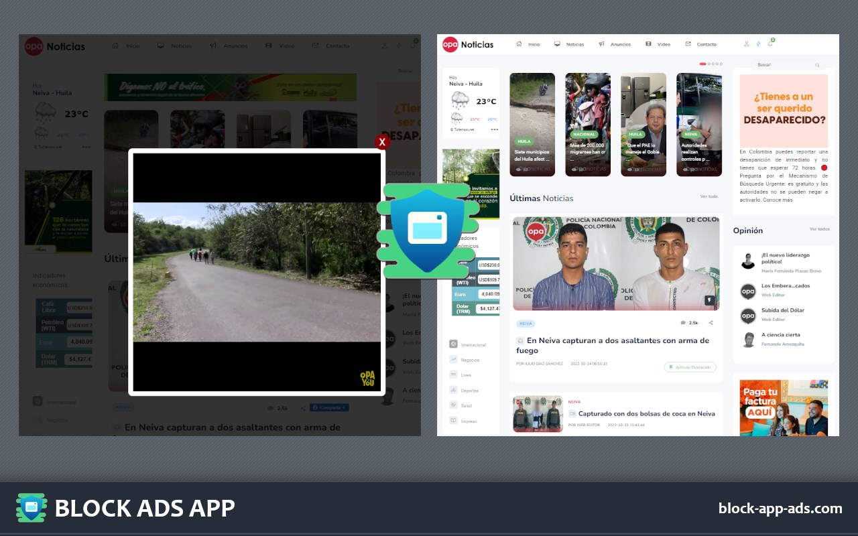Close the video popup with red X

pos(382,142)
